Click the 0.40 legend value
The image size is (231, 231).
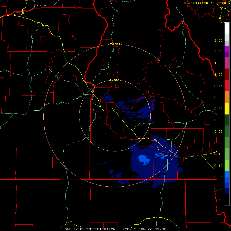218,109
